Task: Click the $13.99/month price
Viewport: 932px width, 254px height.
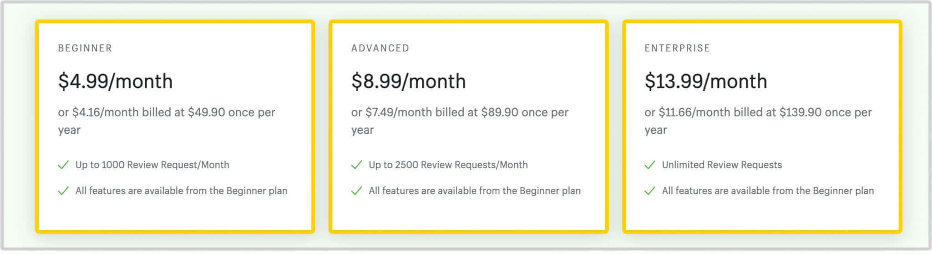Action: point(706,82)
